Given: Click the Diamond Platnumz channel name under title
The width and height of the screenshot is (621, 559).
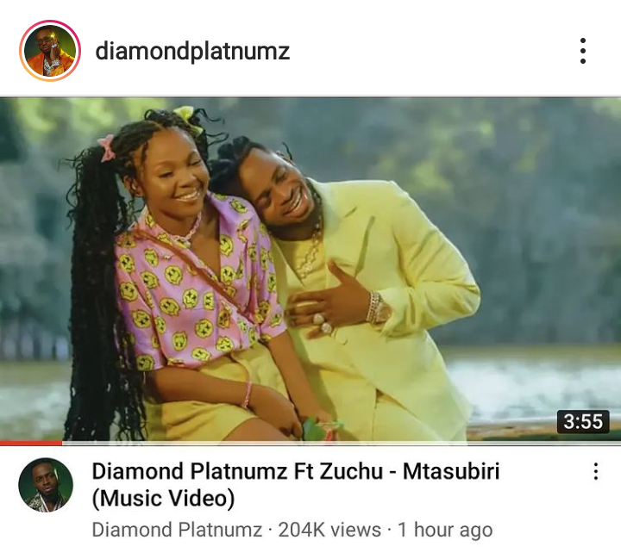Looking at the screenshot, I should pos(177,530).
